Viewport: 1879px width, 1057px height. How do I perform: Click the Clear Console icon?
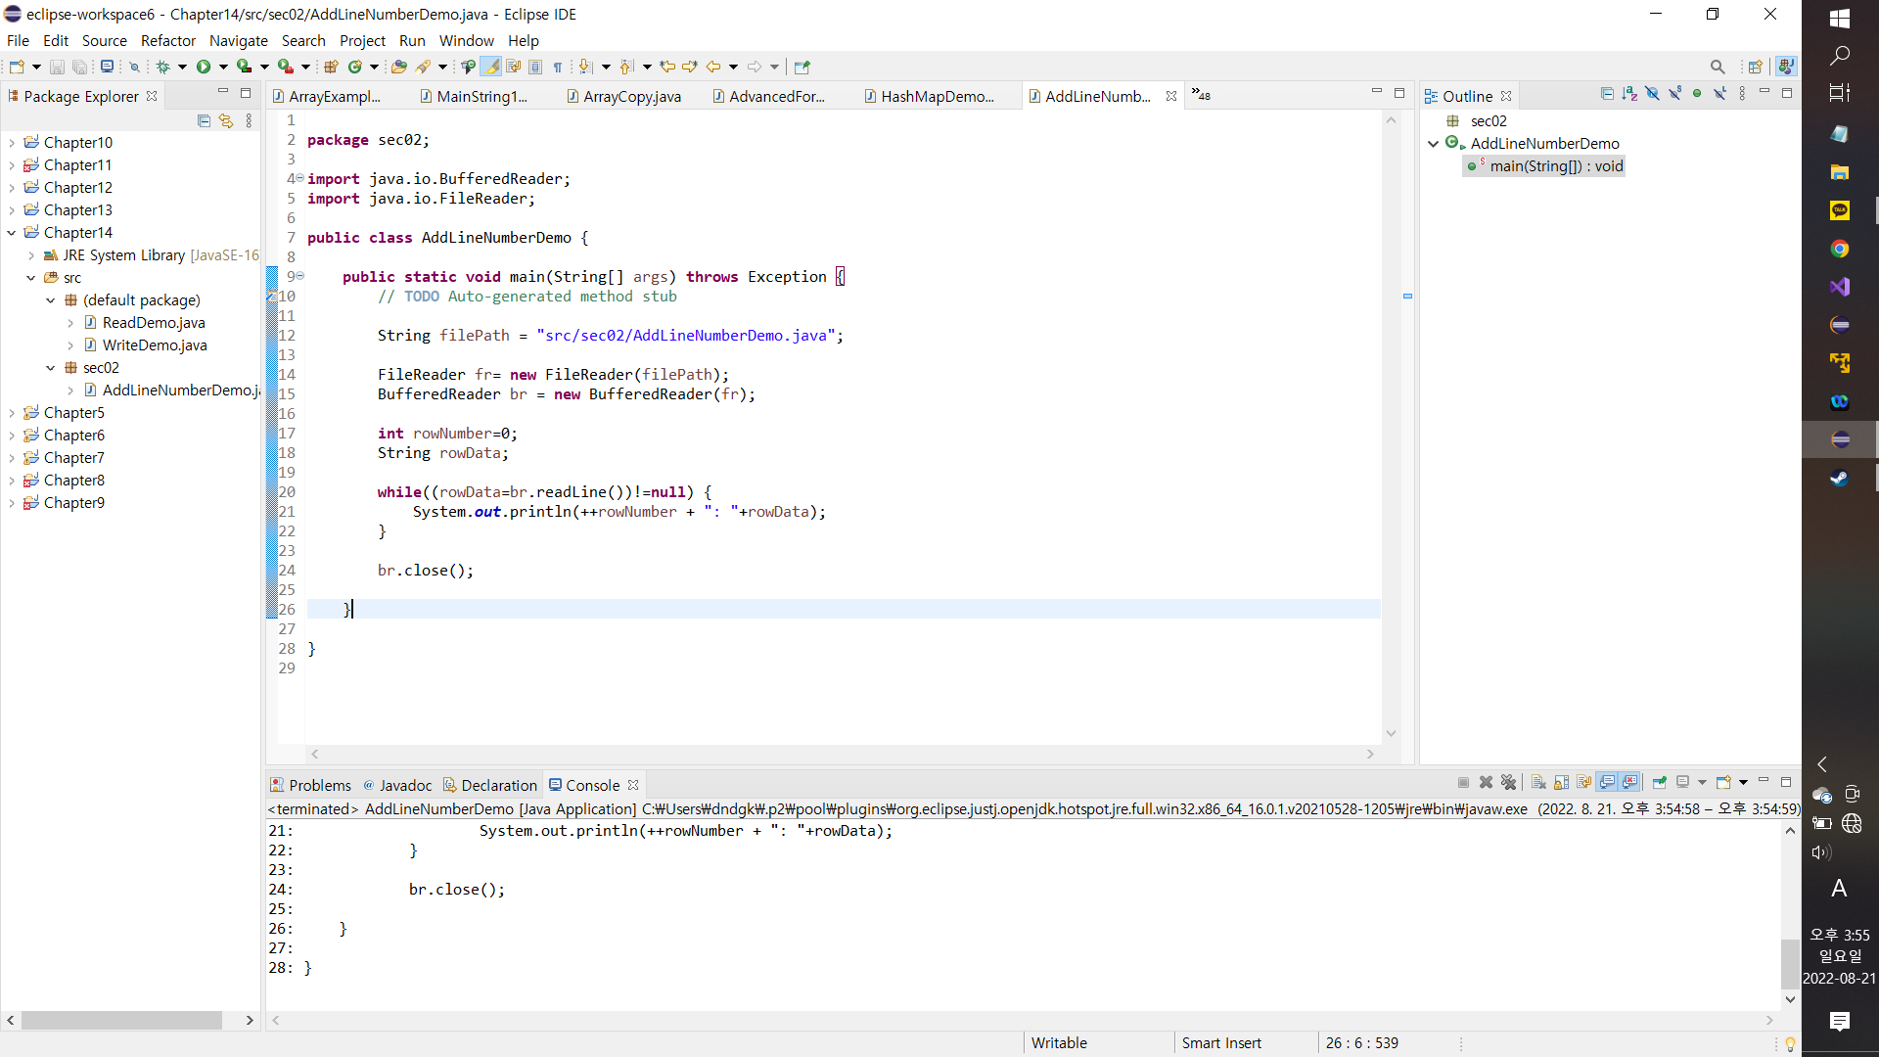(x=1538, y=782)
